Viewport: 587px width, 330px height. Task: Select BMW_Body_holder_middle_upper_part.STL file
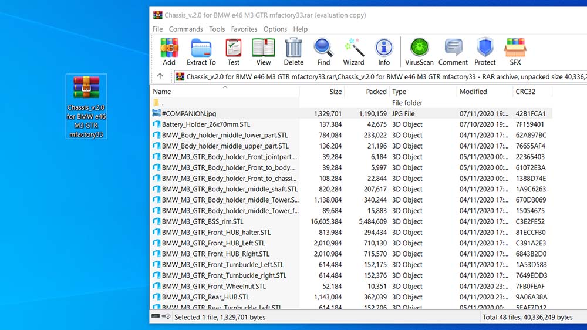(225, 146)
